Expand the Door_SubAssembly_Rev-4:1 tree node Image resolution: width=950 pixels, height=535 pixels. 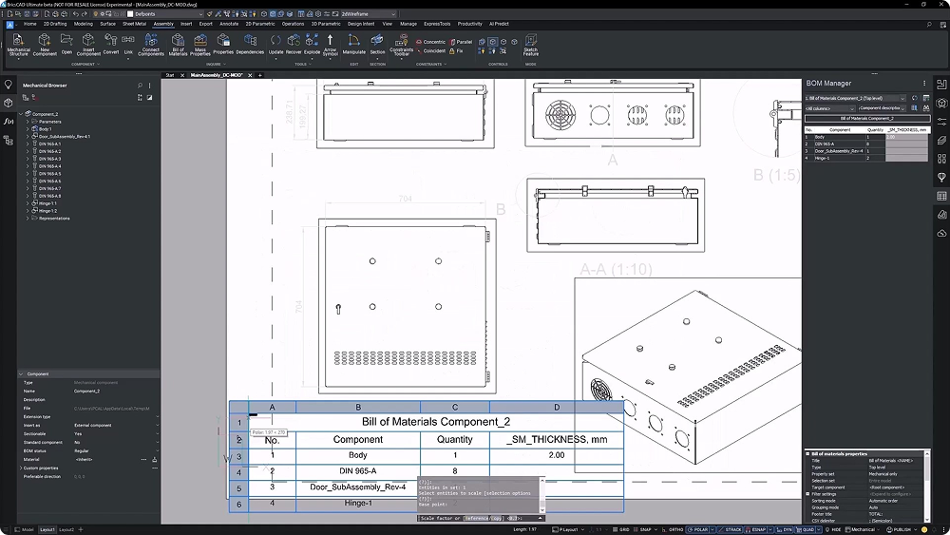point(27,137)
